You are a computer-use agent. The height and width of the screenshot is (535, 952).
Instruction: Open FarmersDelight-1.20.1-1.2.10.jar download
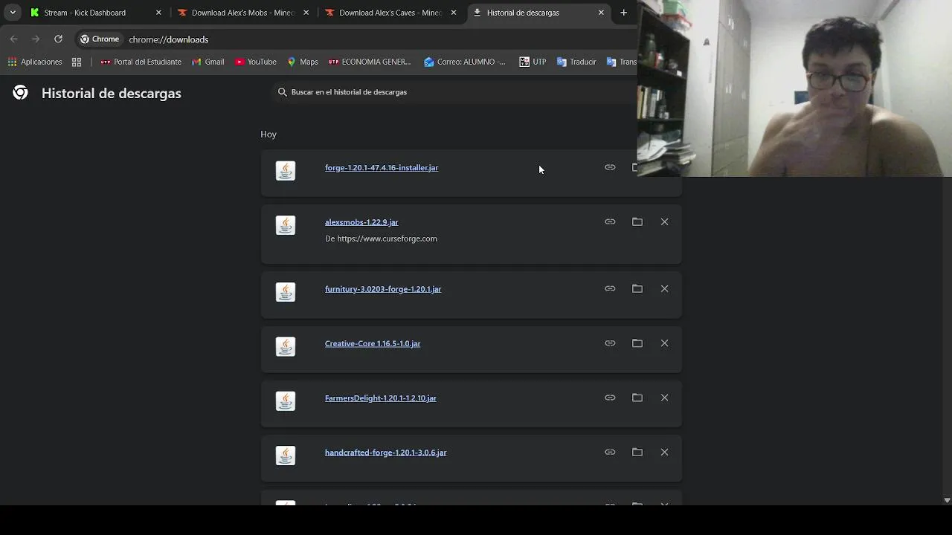[x=381, y=398]
